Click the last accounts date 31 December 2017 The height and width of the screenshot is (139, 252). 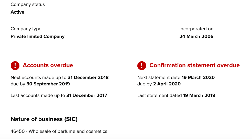[86, 95]
